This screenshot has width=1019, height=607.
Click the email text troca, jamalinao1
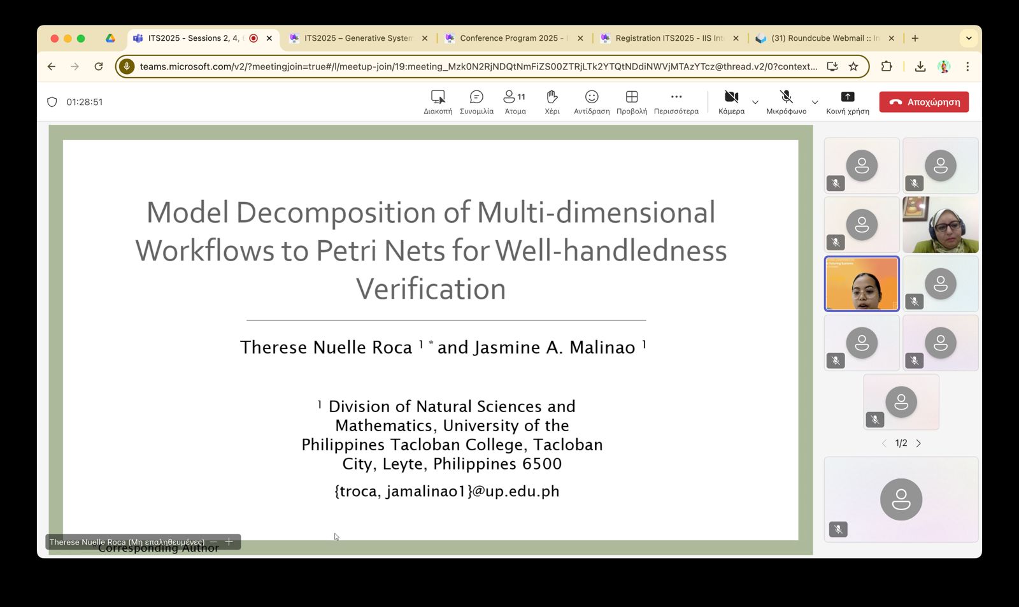click(x=447, y=491)
